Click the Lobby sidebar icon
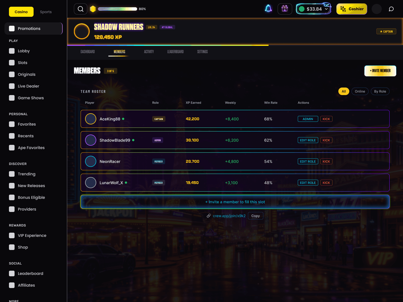Viewport: 403px width, 302px height. tap(12, 51)
